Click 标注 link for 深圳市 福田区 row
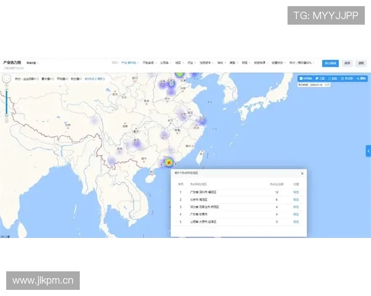 [x=296, y=192]
